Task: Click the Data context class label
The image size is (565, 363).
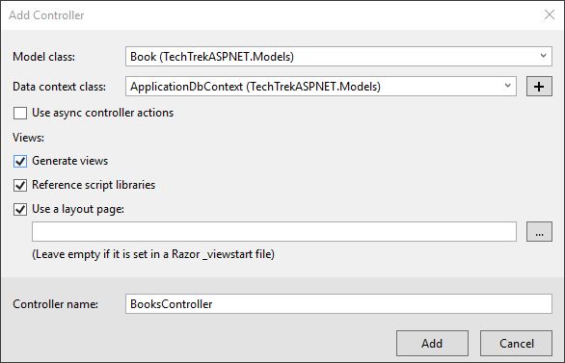Action: [60, 87]
